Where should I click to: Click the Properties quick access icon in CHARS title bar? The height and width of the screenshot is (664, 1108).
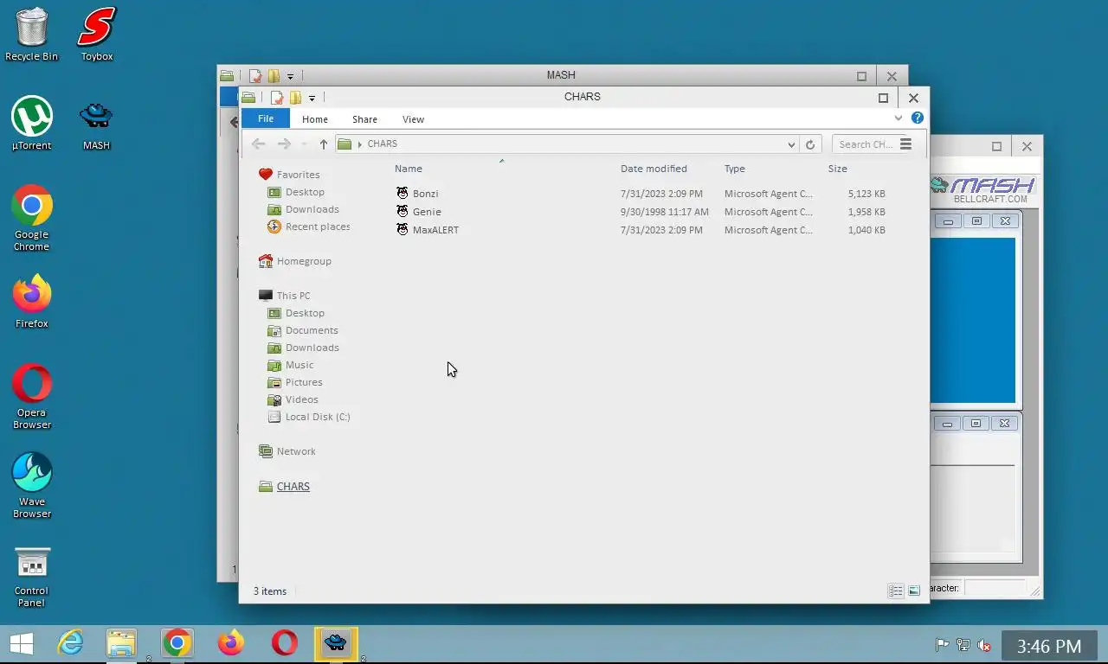(x=277, y=98)
